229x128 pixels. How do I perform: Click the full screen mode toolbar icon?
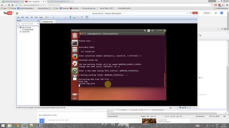coord(78,17)
